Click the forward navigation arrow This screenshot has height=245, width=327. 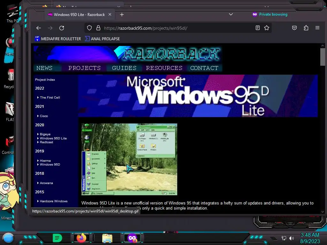pyautogui.click(x=50, y=28)
